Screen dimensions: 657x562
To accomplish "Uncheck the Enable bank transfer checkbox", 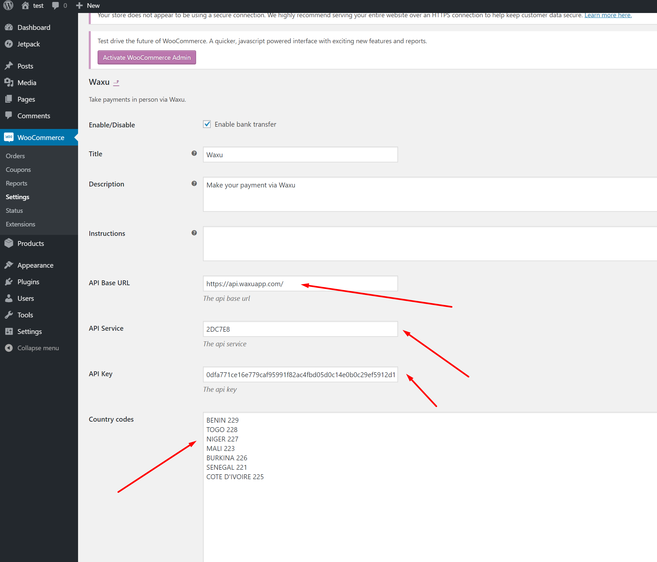I will pyautogui.click(x=207, y=124).
